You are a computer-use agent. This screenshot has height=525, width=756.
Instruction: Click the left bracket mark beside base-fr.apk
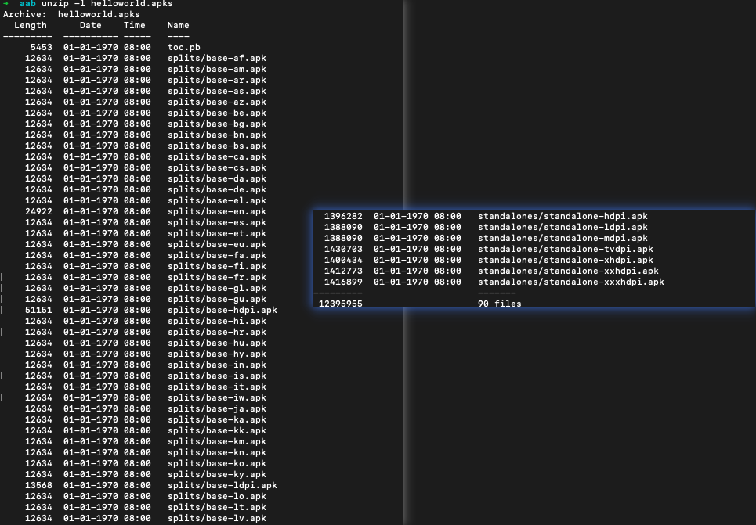click(2, 278)
